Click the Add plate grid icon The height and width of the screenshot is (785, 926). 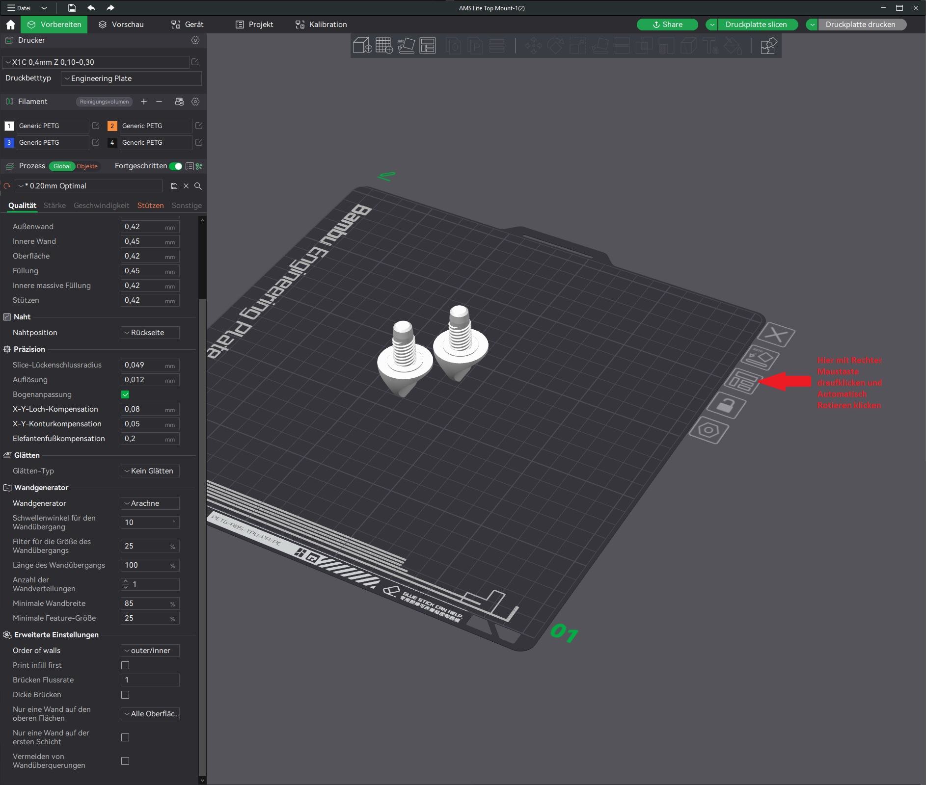(384, 46)
